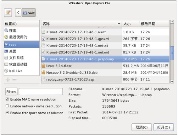Go back with the left chevron button
Screen dimensions: 178x135
pos(18,13)
